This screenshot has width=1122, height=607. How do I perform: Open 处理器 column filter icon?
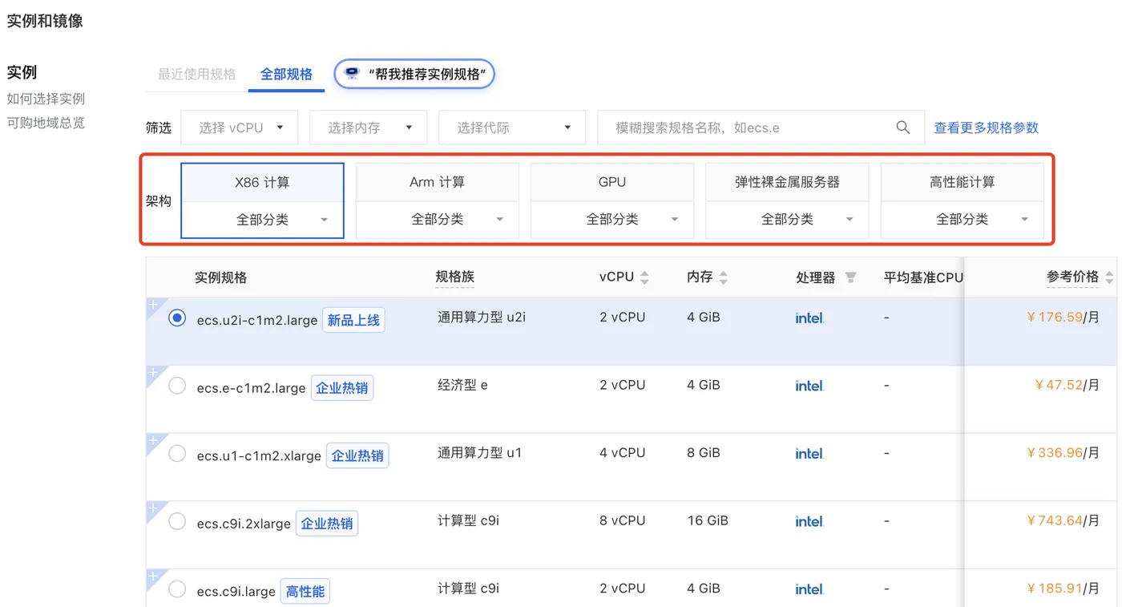pos(850,277)
